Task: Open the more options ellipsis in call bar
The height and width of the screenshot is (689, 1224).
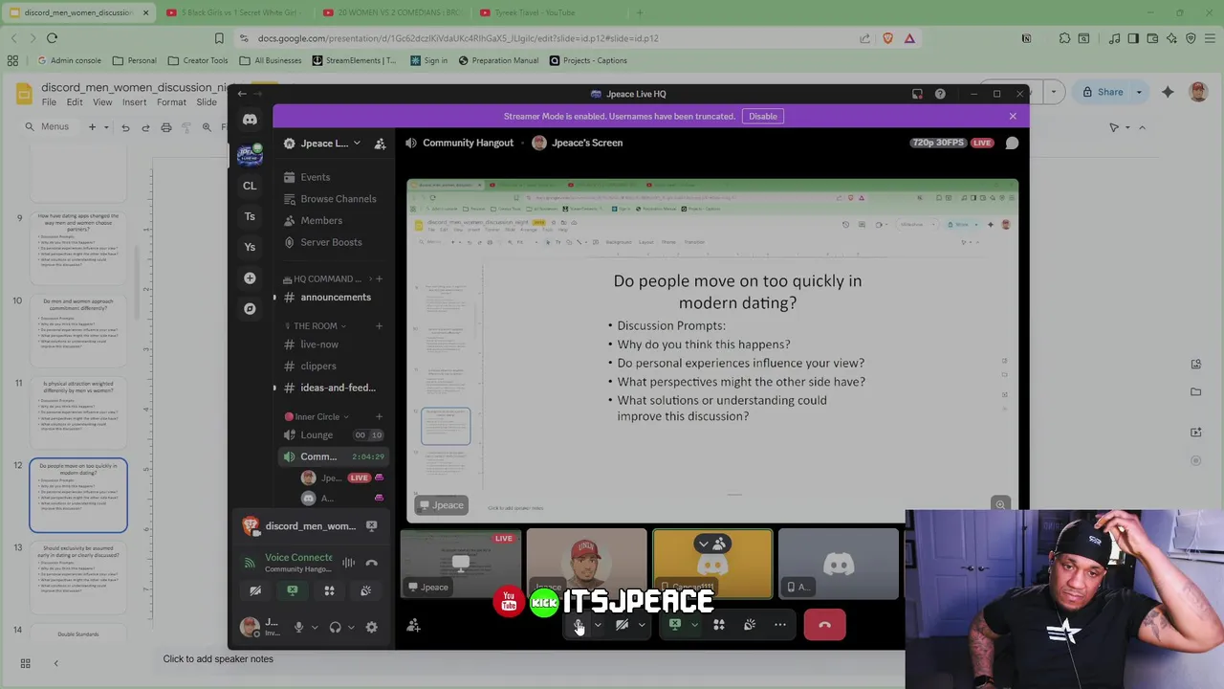Action: [780, 625]
